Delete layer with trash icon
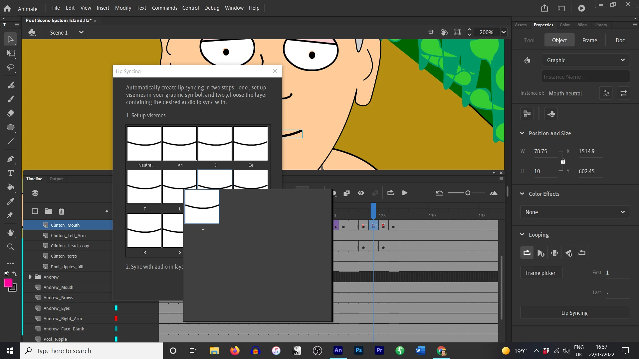 point(62,211)
